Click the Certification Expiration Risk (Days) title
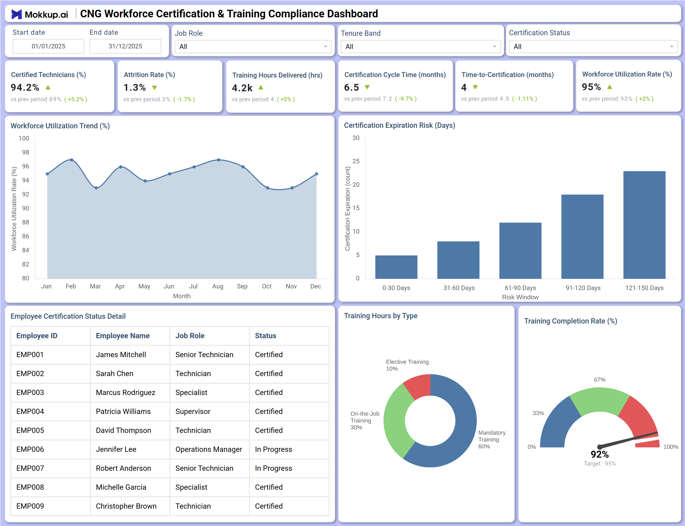The height and width of the screenshot is (526, 685). click(x=400, y=125)
